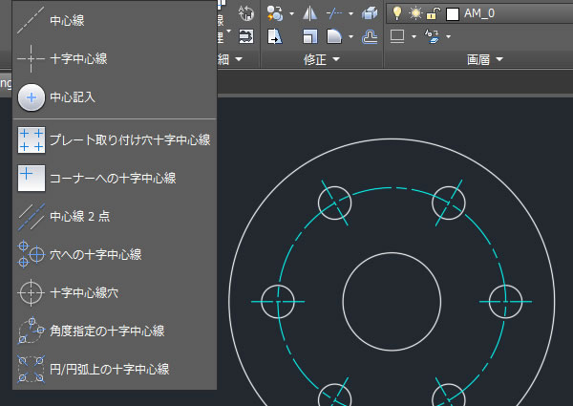Select the Offset tool icon

tap(370, 36)
